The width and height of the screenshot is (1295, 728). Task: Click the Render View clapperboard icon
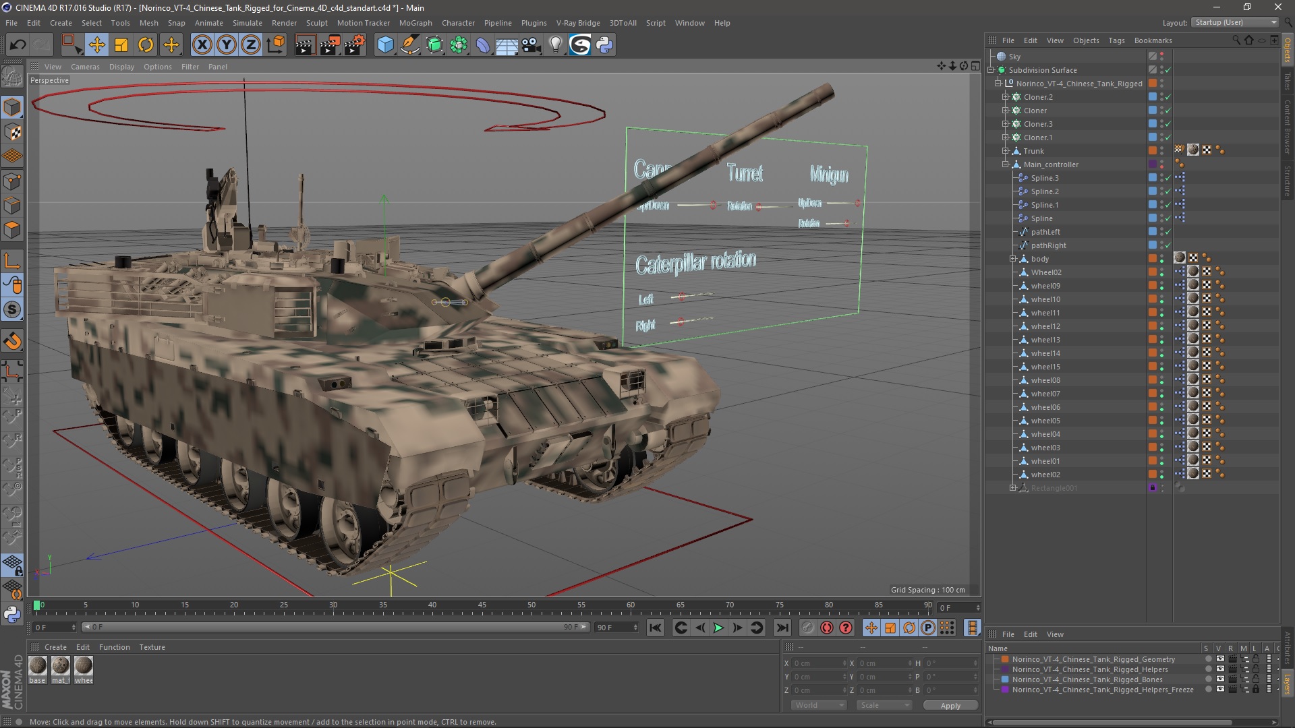point(305,45)
